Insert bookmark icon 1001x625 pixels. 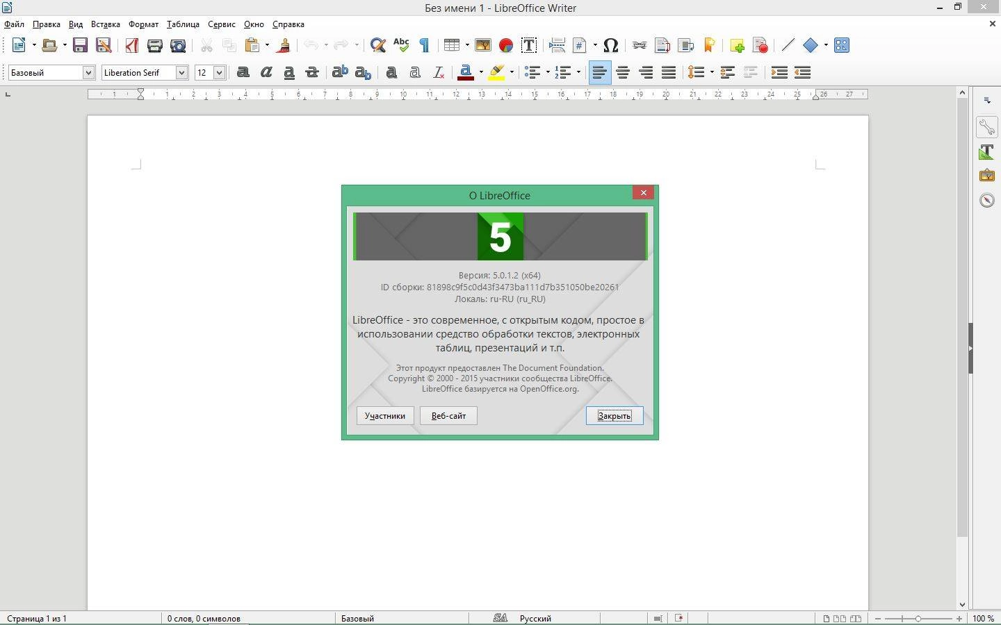coord(709,46)
